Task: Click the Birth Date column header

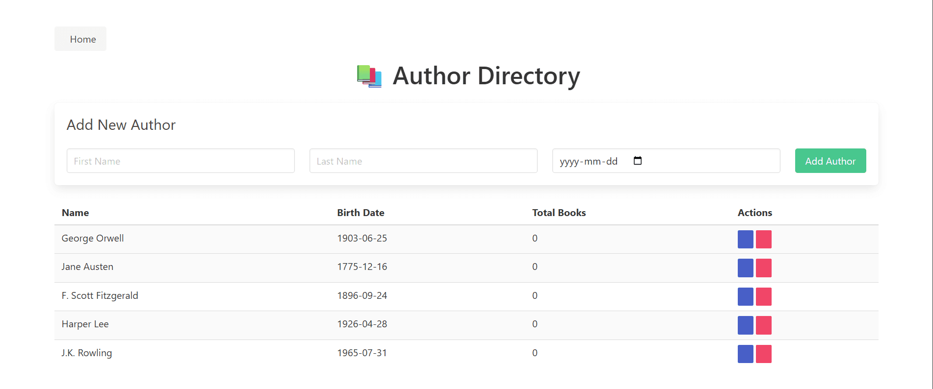Action: point(361,213)
